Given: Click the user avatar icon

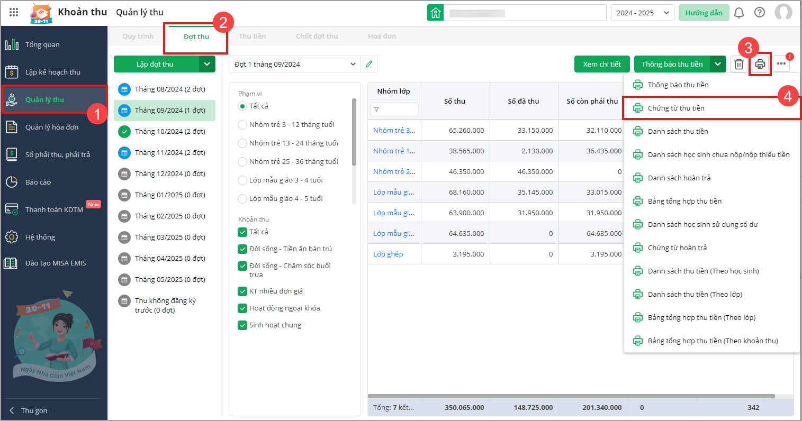Looking at the screenshot, I should click(x=783, y=13).
